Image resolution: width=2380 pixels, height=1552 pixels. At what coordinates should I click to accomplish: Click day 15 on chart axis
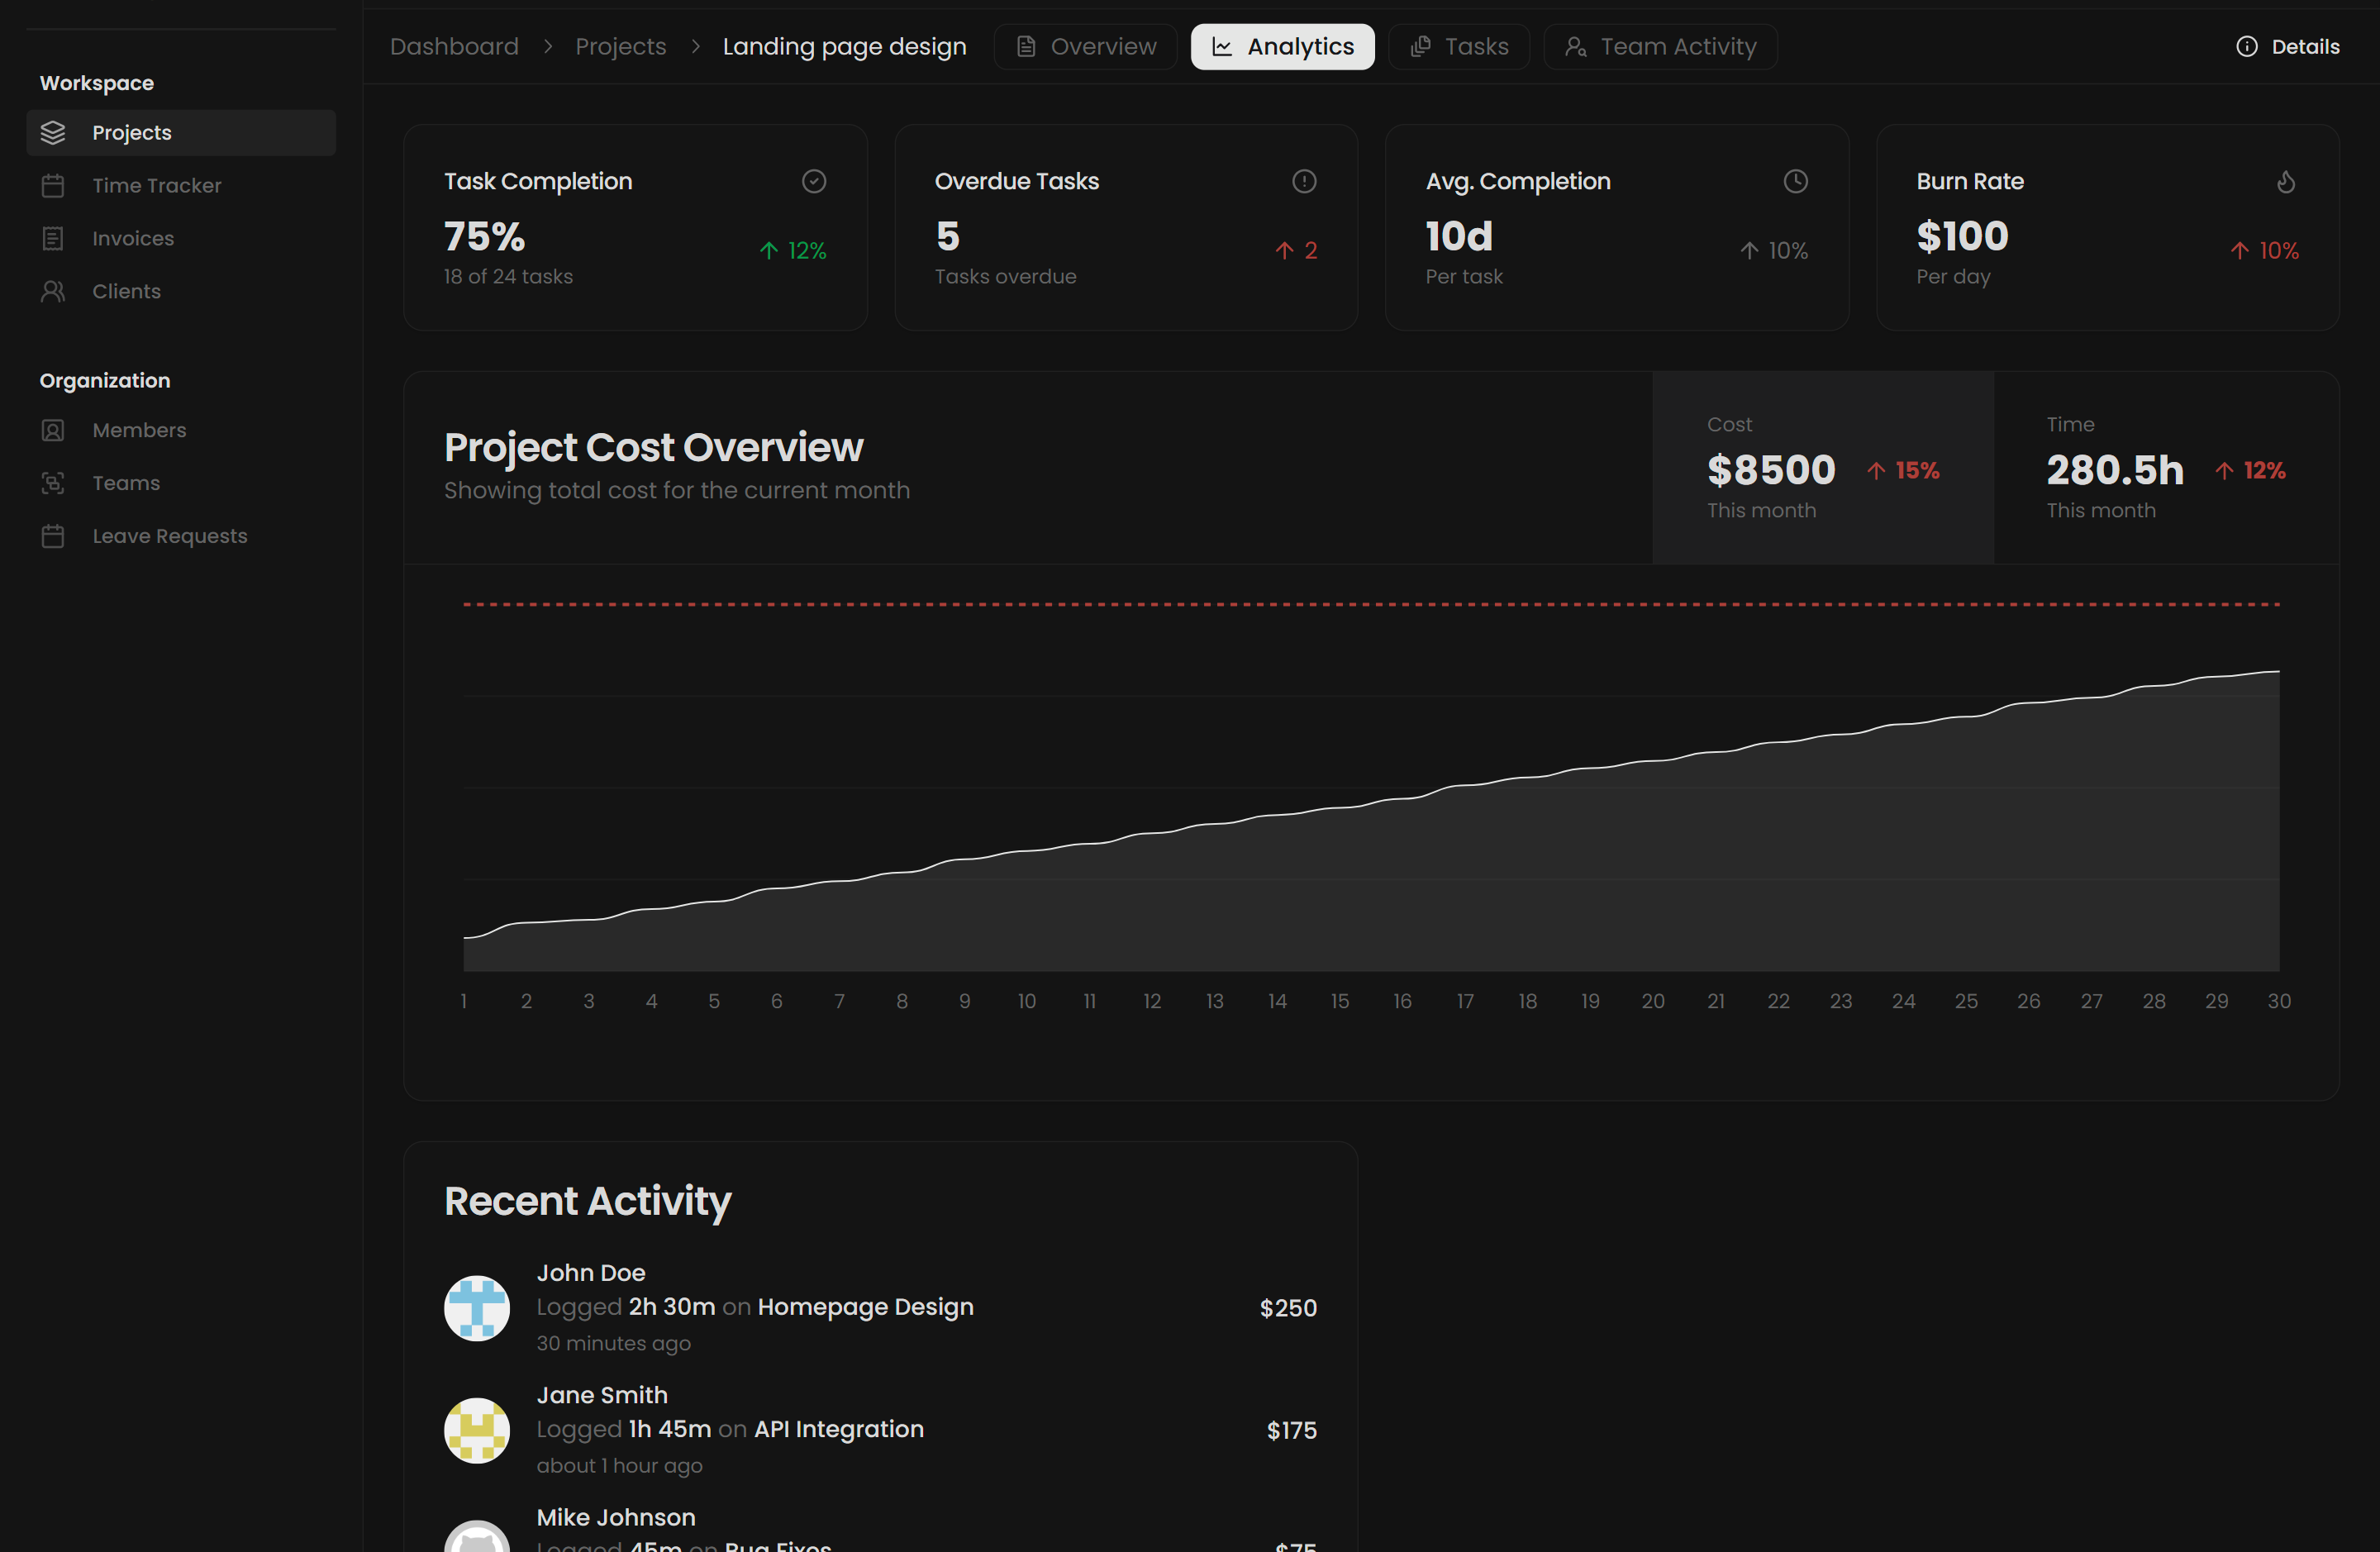(x=1339, y=1001)
